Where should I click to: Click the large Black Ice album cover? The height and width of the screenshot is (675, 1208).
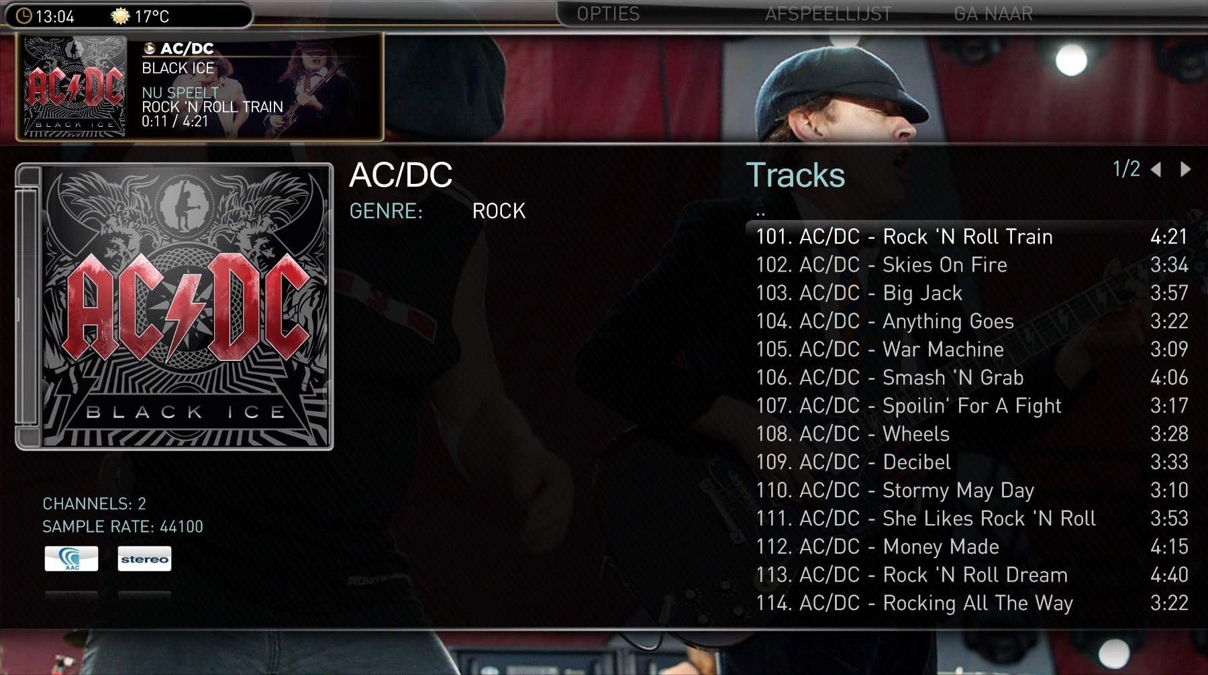(174, 307)
